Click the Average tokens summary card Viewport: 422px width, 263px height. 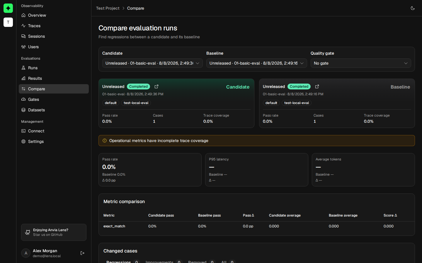[x=363, y=170]
